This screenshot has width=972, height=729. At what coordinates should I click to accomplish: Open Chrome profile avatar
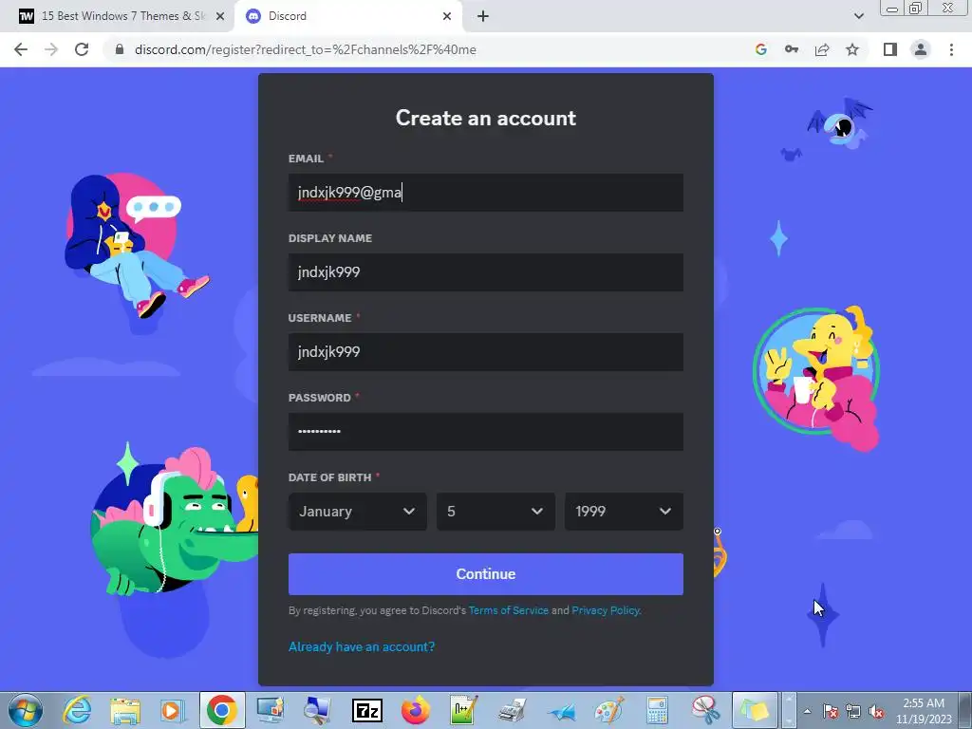[x=921, y=49]
